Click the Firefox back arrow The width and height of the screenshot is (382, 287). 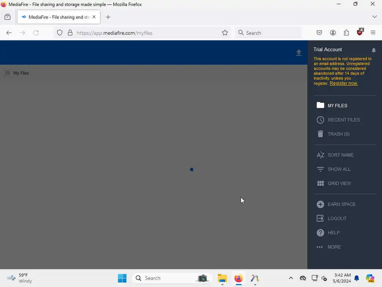(9, 33)
